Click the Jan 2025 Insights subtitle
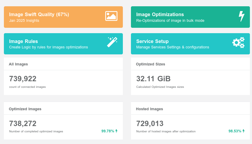The image size is (252, 144). click(x=24, y=21)
